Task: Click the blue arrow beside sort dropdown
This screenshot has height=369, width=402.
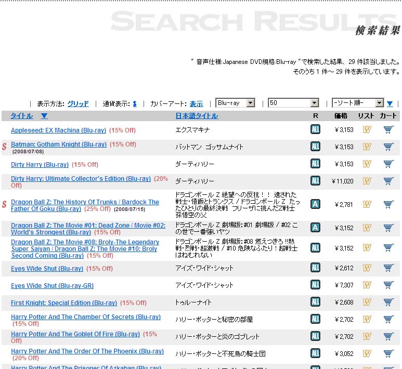Action: (x=390, y=104)
